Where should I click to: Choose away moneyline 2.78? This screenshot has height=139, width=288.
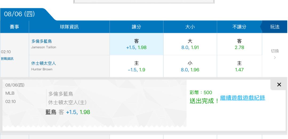point(239,44)
